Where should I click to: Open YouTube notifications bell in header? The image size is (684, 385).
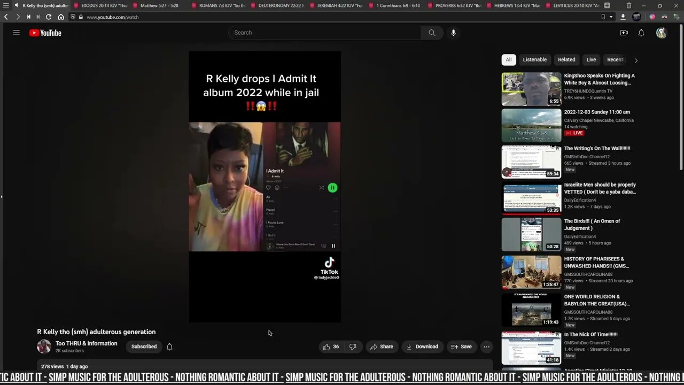click(x=641, y=33)
